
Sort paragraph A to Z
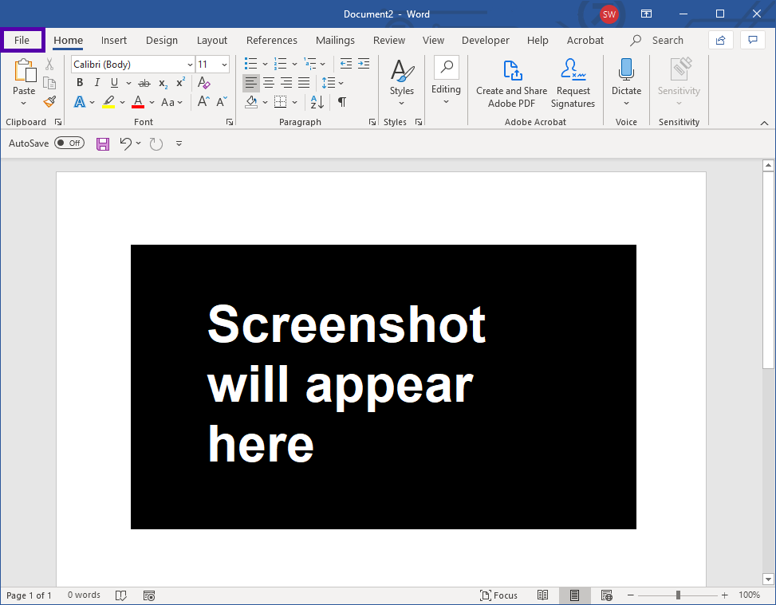[x=317, y=102]
